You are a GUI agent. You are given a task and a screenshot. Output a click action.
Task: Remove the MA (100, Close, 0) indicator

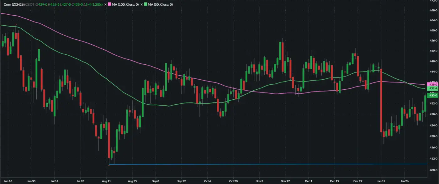pyautogui.click(x=105, y=5)
